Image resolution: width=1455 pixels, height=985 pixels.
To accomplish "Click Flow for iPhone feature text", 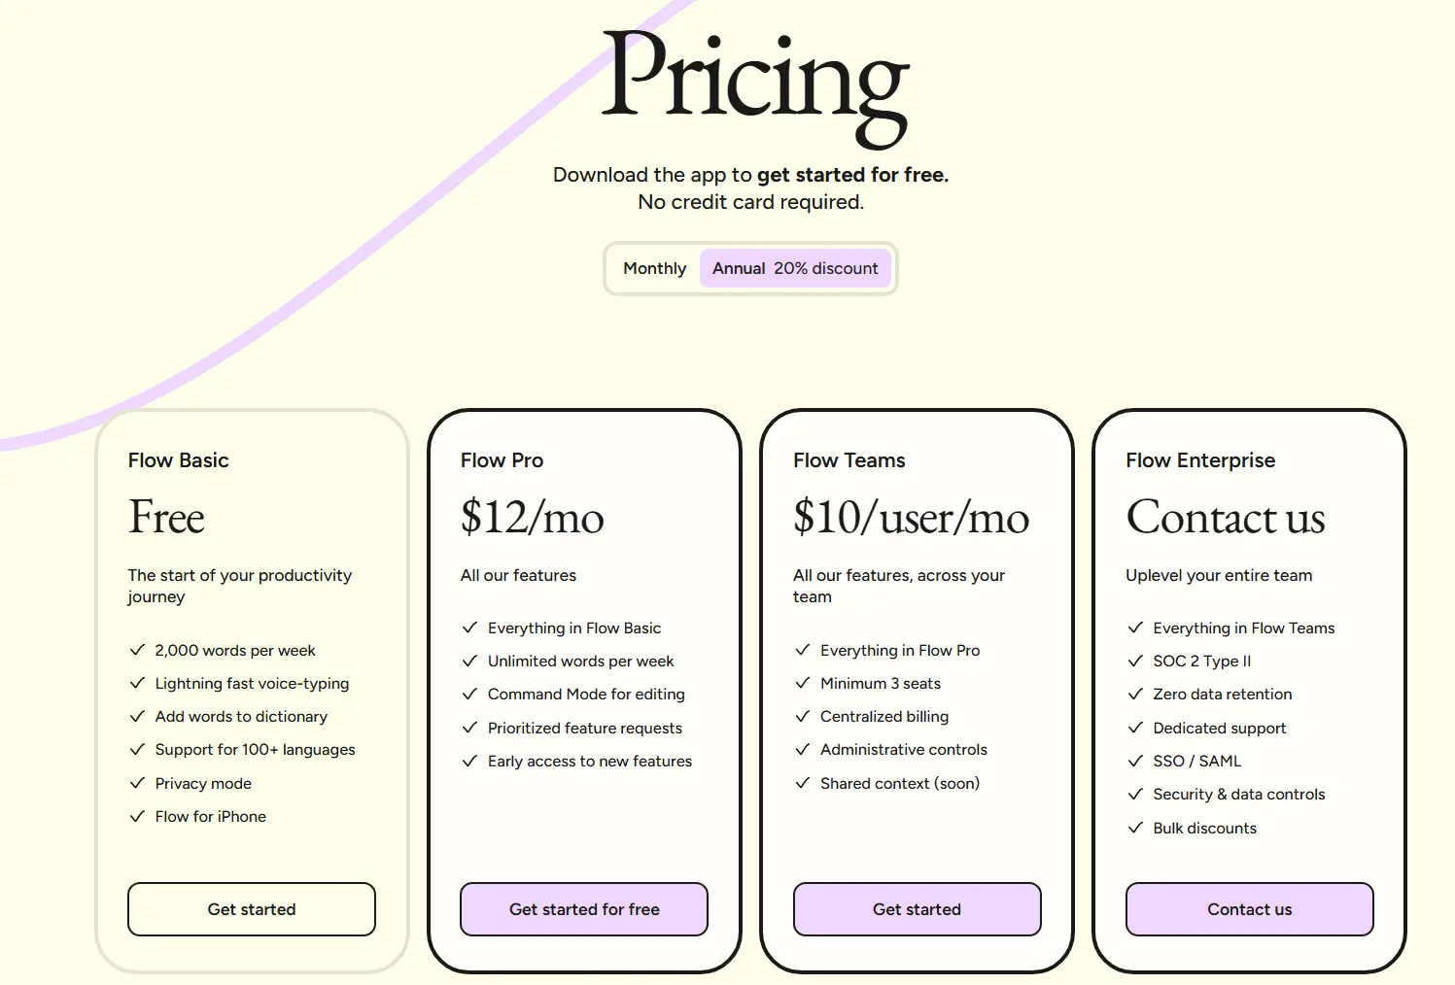I will tap(211, 816).
